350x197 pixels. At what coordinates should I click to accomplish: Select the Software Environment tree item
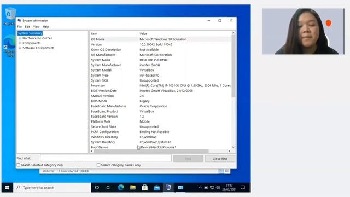tap(38, 48)
